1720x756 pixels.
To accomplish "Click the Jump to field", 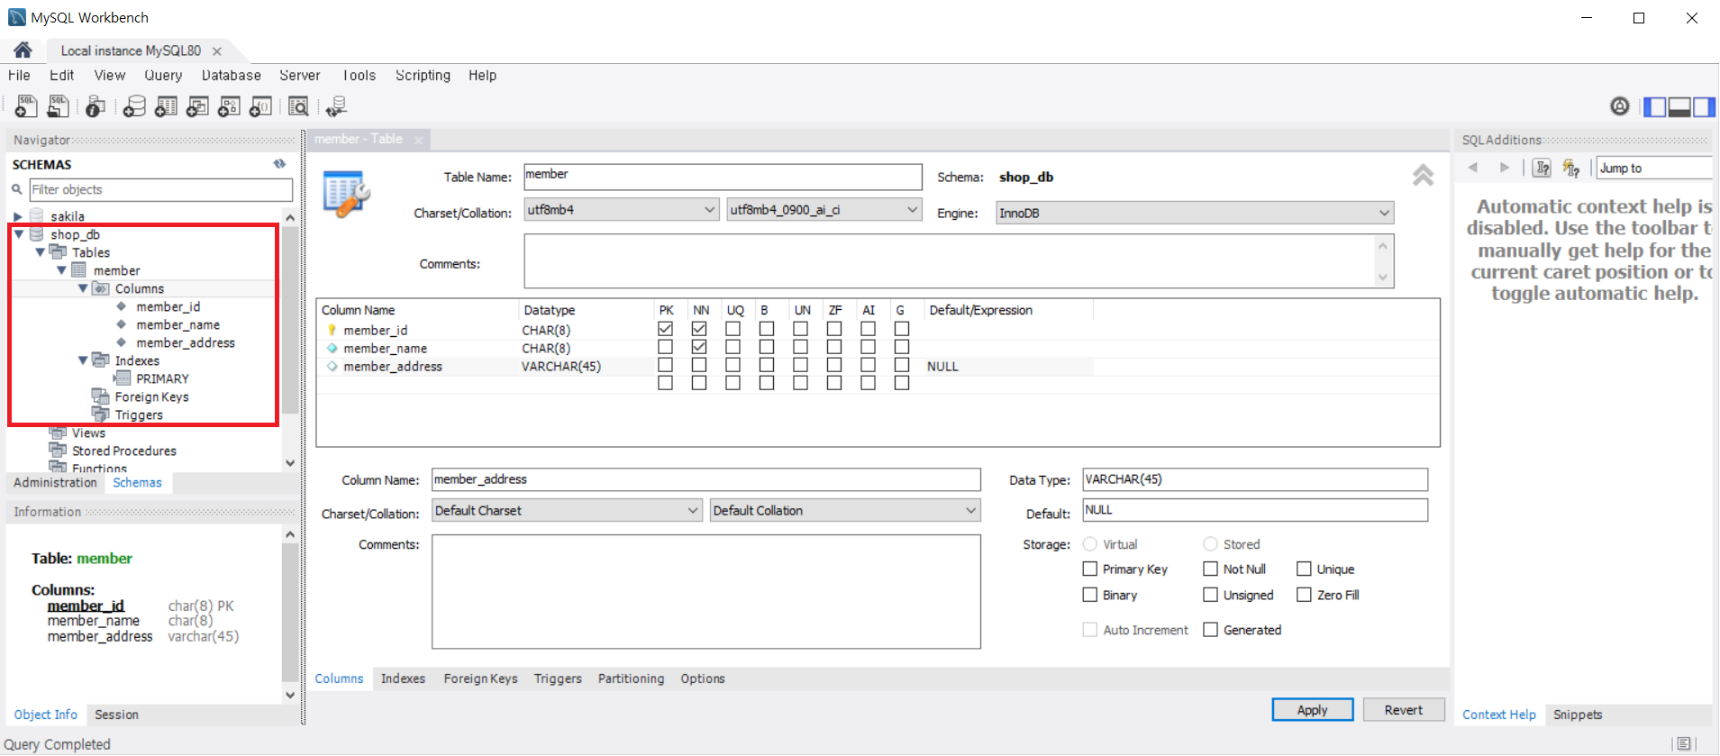I will (1656, 168).
